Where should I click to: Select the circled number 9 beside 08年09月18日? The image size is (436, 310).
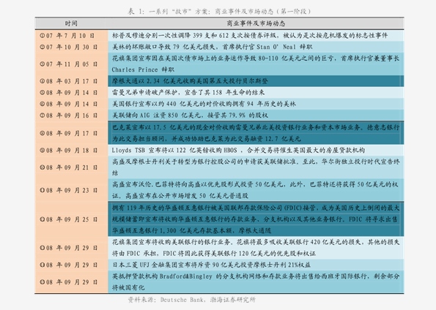tap(42, 150)
